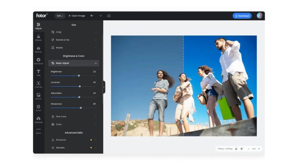
Task: Click the Brightness slider handle
Action: (79, 76)
